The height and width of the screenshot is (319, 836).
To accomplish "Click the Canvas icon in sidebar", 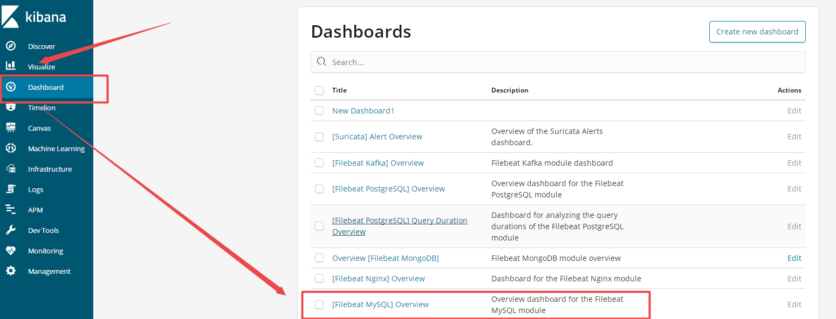I will point(11,128).
